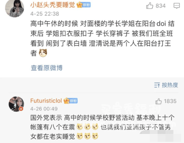Open Futuristiclol's avatar photo
Viewport: 184px width, 143px height.
point(17,104)
